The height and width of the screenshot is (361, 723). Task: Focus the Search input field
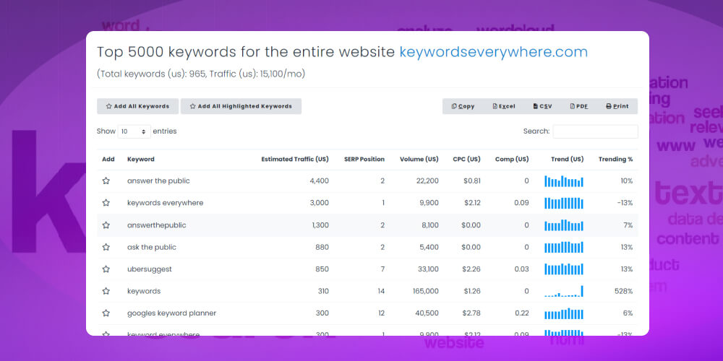595,131
